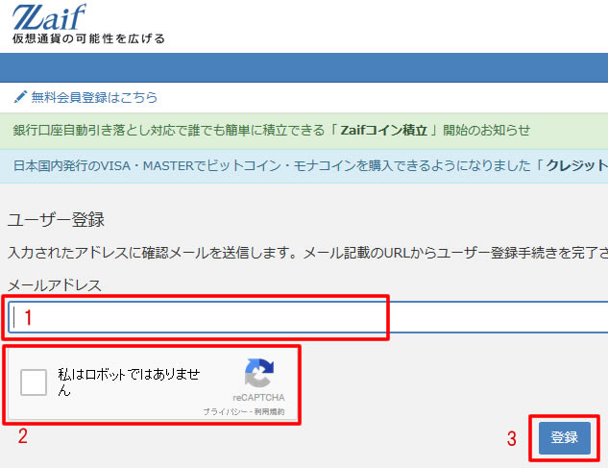Click the Zaif logo
Image resolution: width=608 pixels, height=468 pixels.
[49, 17]
